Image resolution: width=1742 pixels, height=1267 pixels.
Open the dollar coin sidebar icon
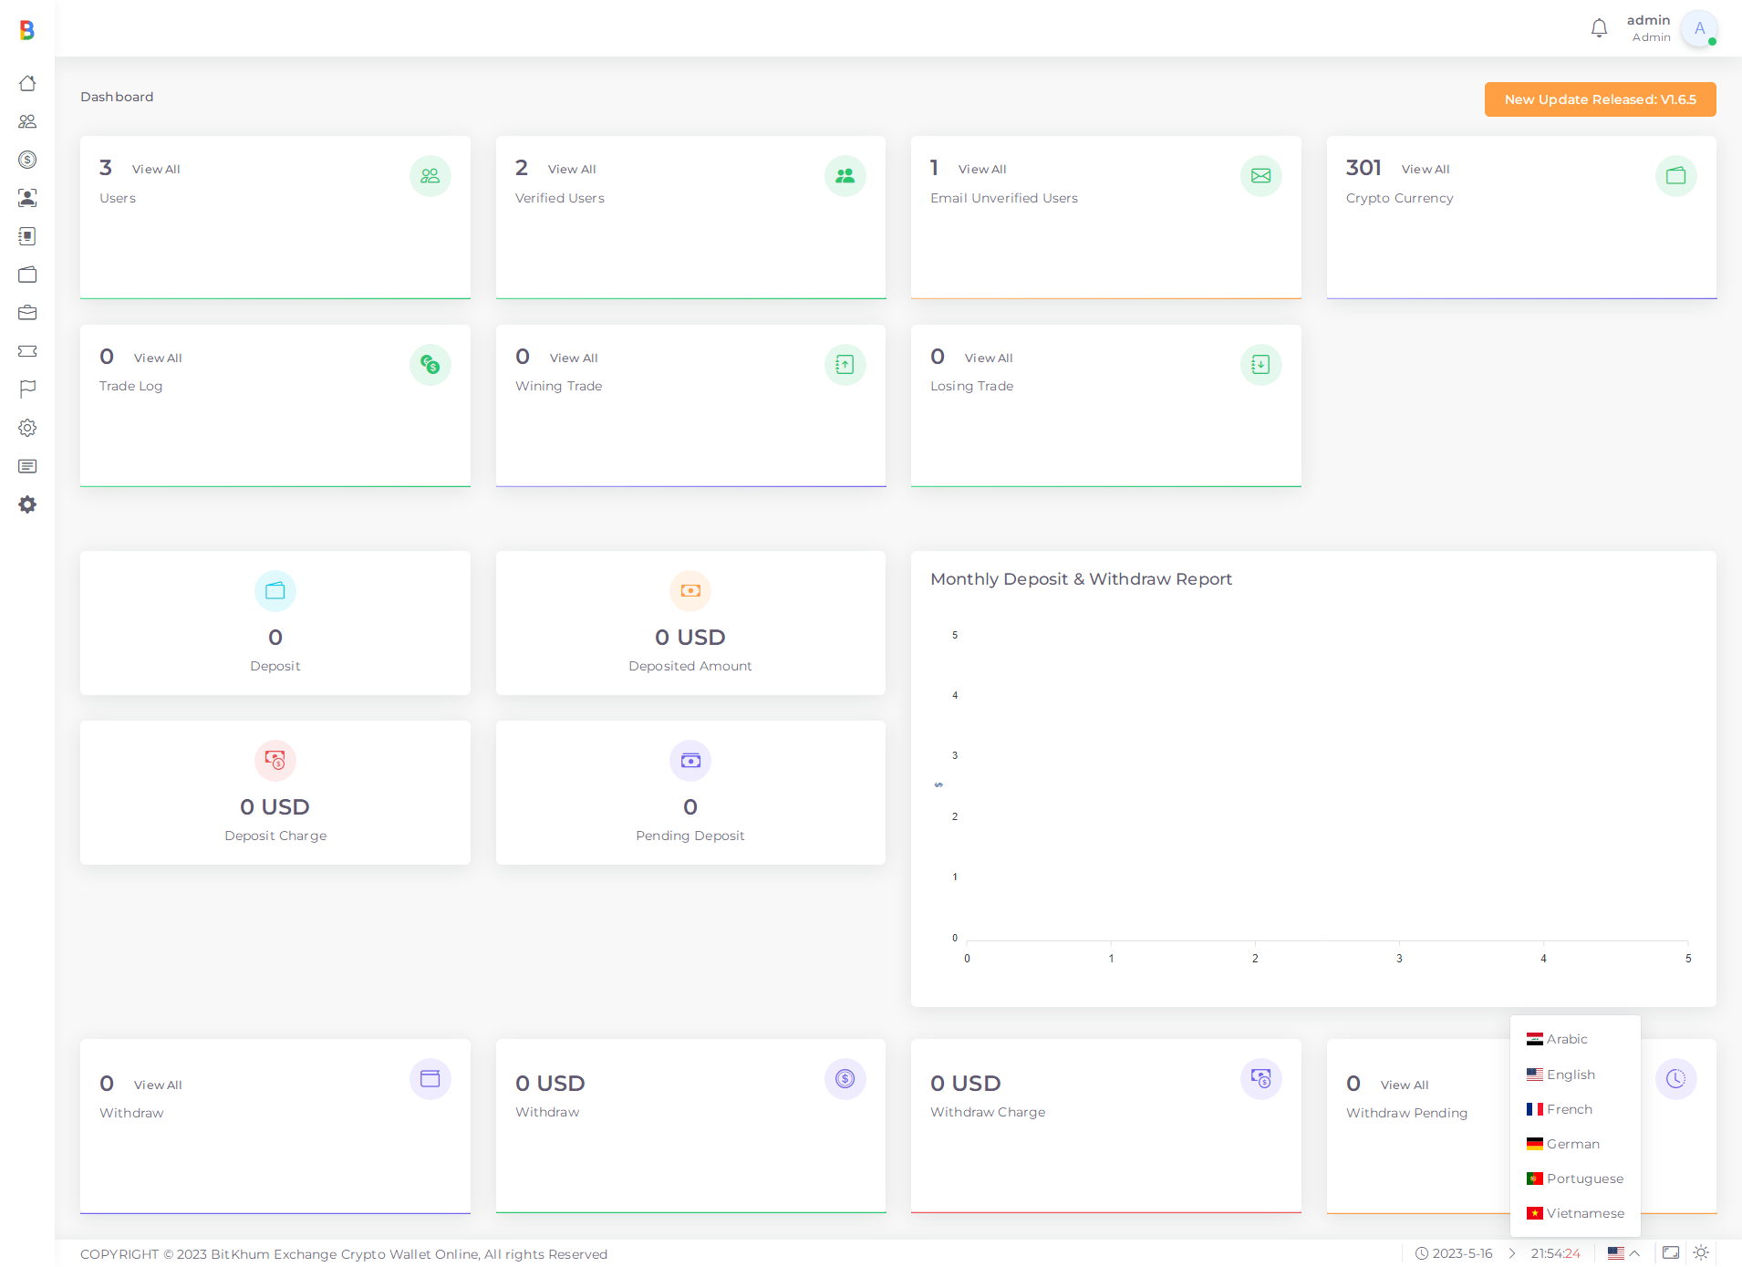(27, 160)
